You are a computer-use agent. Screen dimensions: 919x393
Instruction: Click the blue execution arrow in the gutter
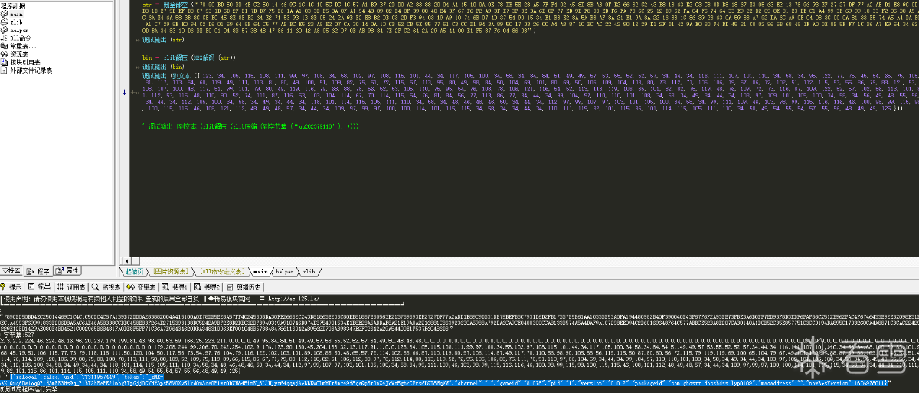pos(126,91)
